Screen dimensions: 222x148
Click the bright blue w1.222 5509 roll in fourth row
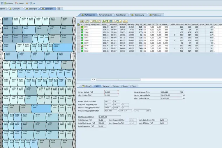[63, 47]
